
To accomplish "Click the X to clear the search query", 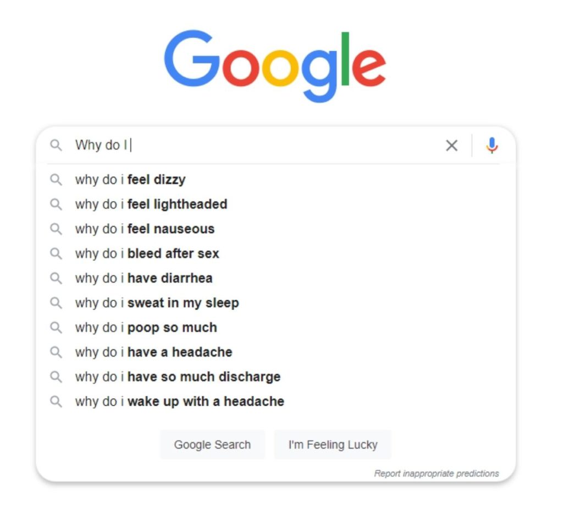I will point(452,145).
